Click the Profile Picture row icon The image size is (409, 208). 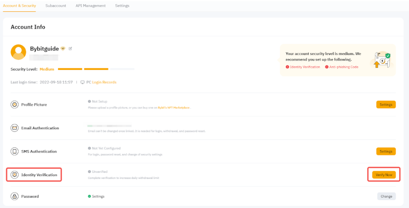tap(15, 105)
